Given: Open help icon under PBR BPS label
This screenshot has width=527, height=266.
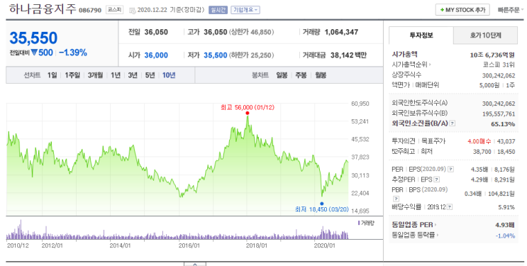Looking at the screenshot, I should [x=396, y=199].
